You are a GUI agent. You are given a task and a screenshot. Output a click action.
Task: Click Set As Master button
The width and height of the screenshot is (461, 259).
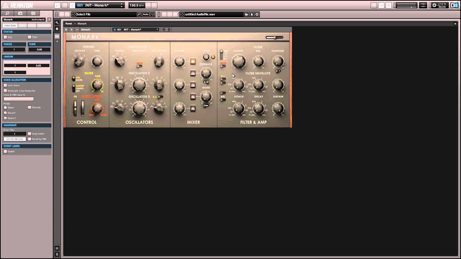click(x=15, y=139)
